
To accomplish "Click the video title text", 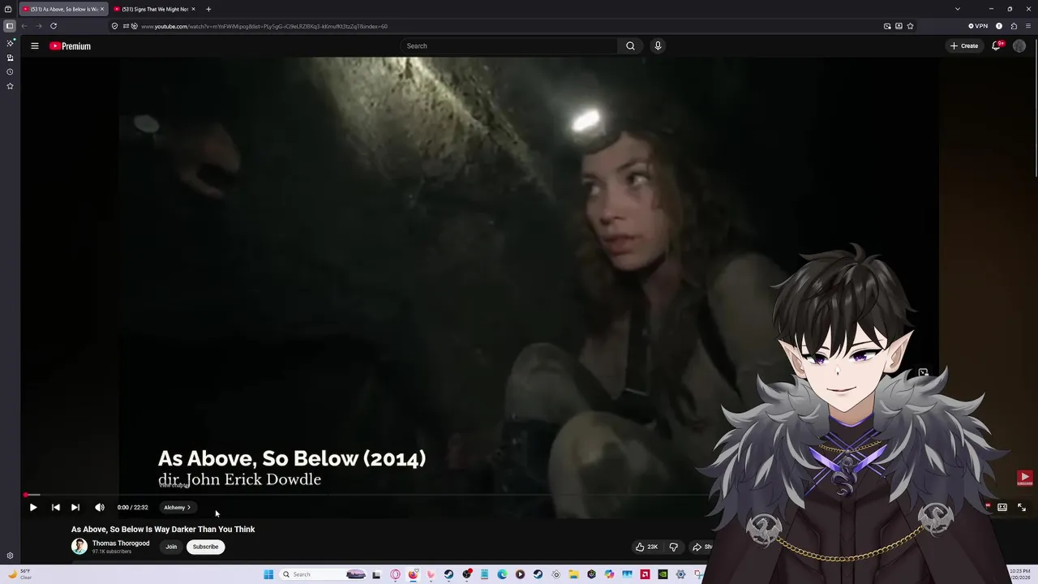I will pyautogui.click(x=163, y=529).
